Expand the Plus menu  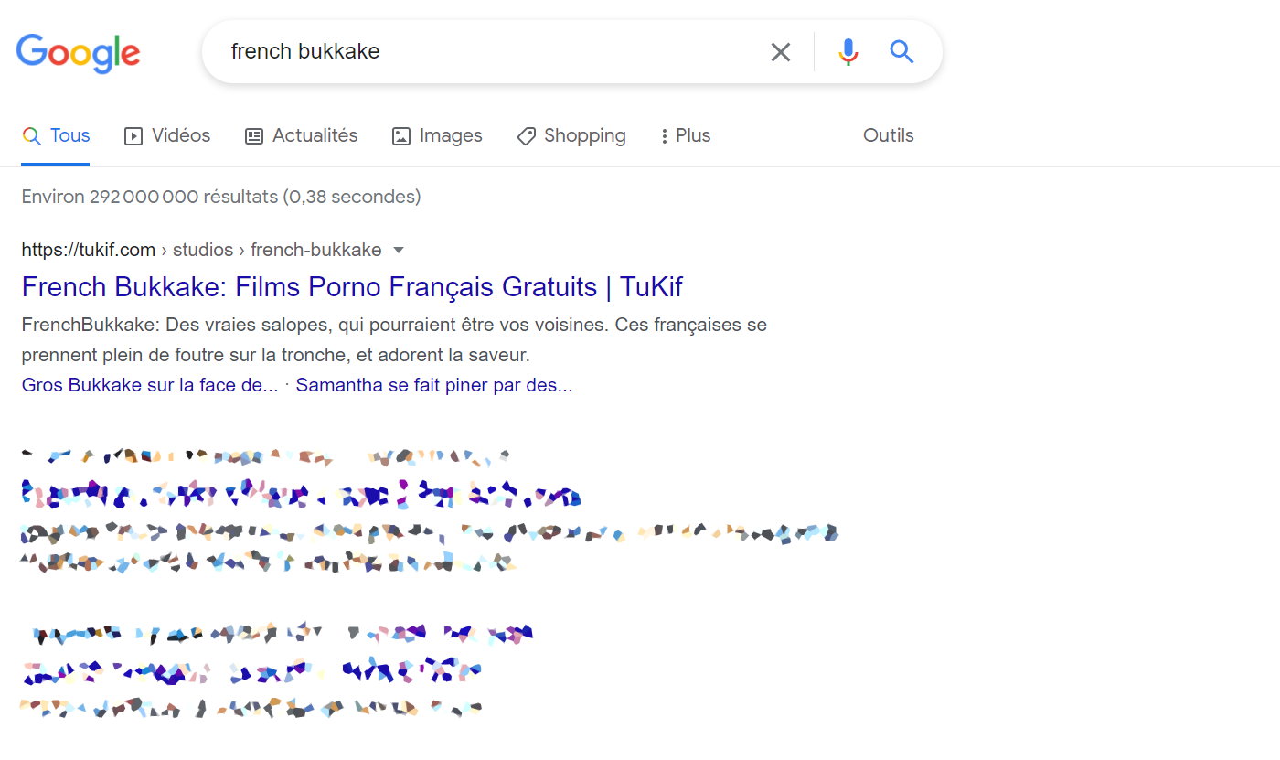(x=686, y=136)
